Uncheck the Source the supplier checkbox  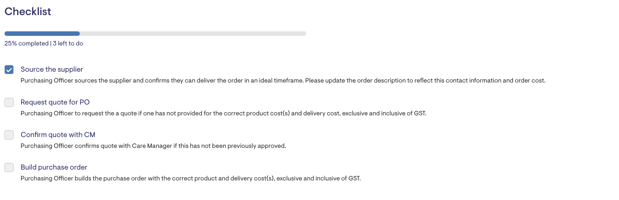tap(9, 70)
